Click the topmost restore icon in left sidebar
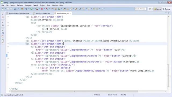172x97 pixels. click(x=3, y=14)
